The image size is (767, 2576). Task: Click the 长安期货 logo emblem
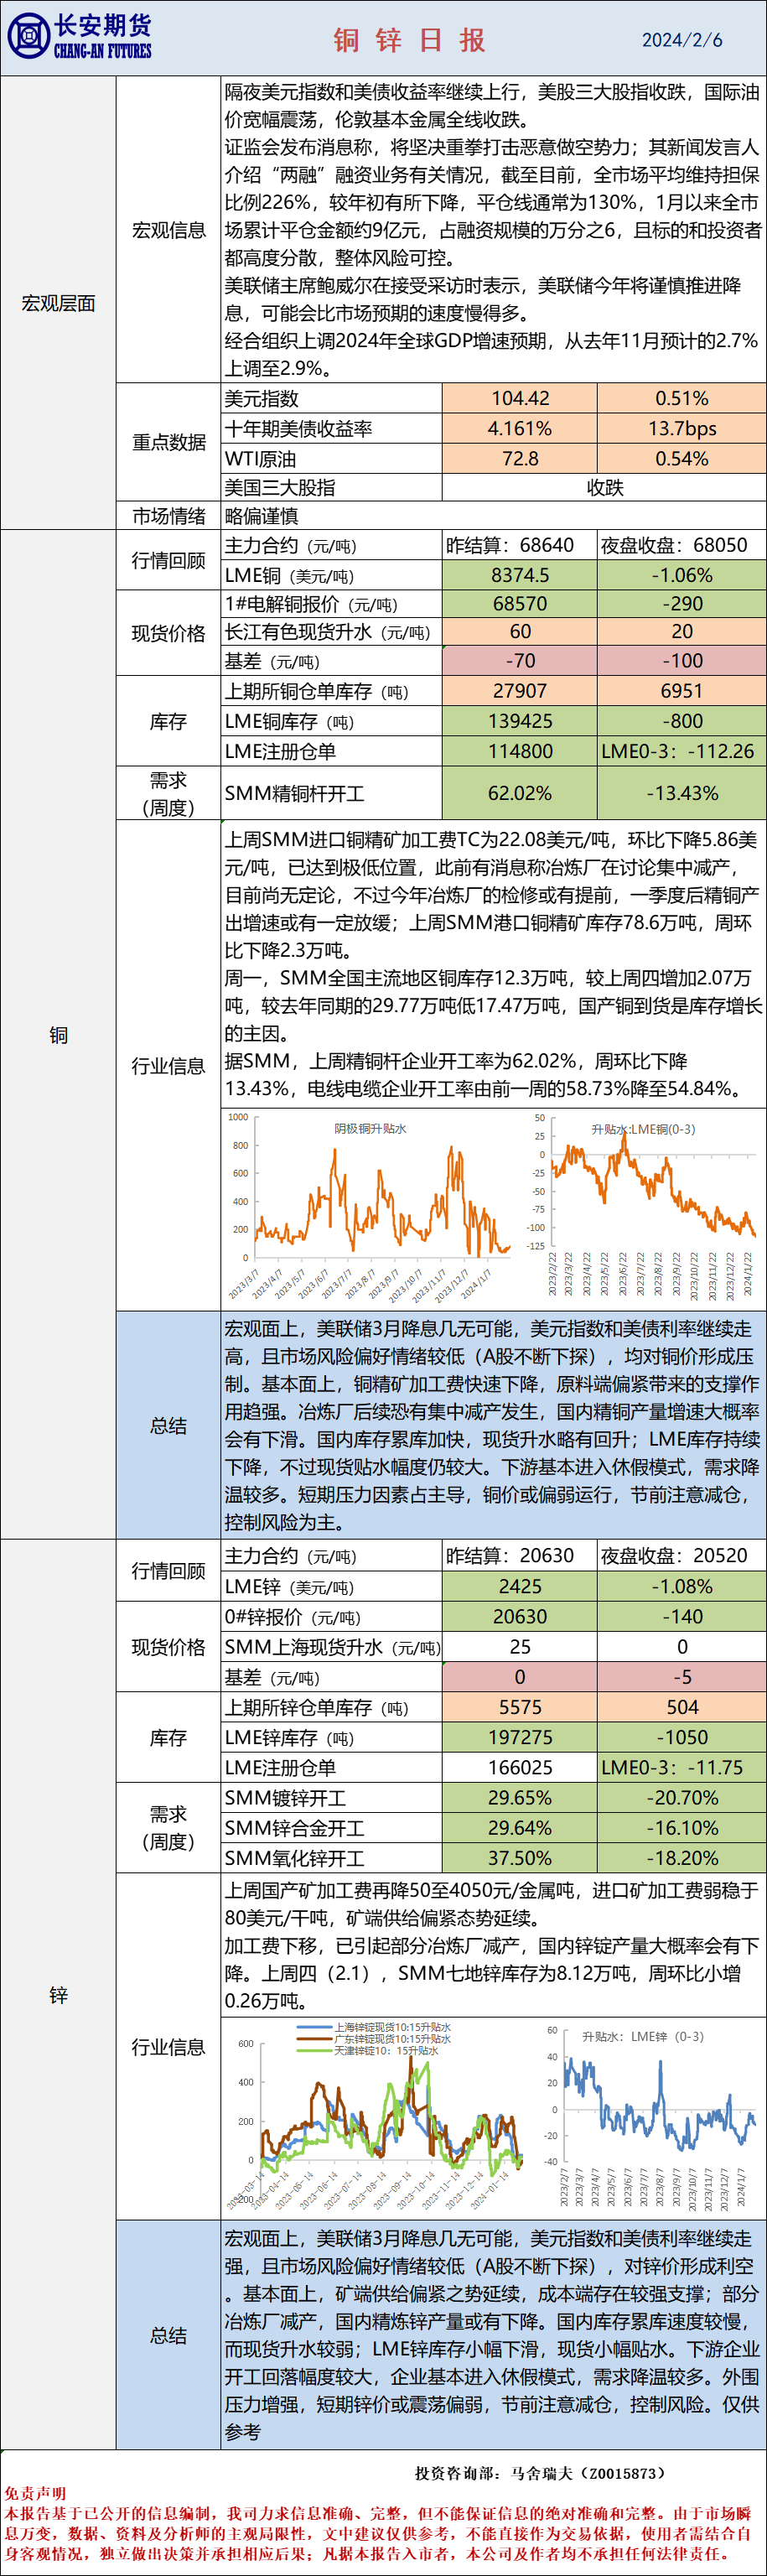[x=28, y=37]
